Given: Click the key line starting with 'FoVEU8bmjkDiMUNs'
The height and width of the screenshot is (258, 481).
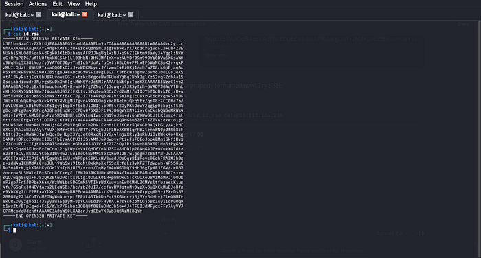Looking at the screenshot, I should click(x=93, y=106).
